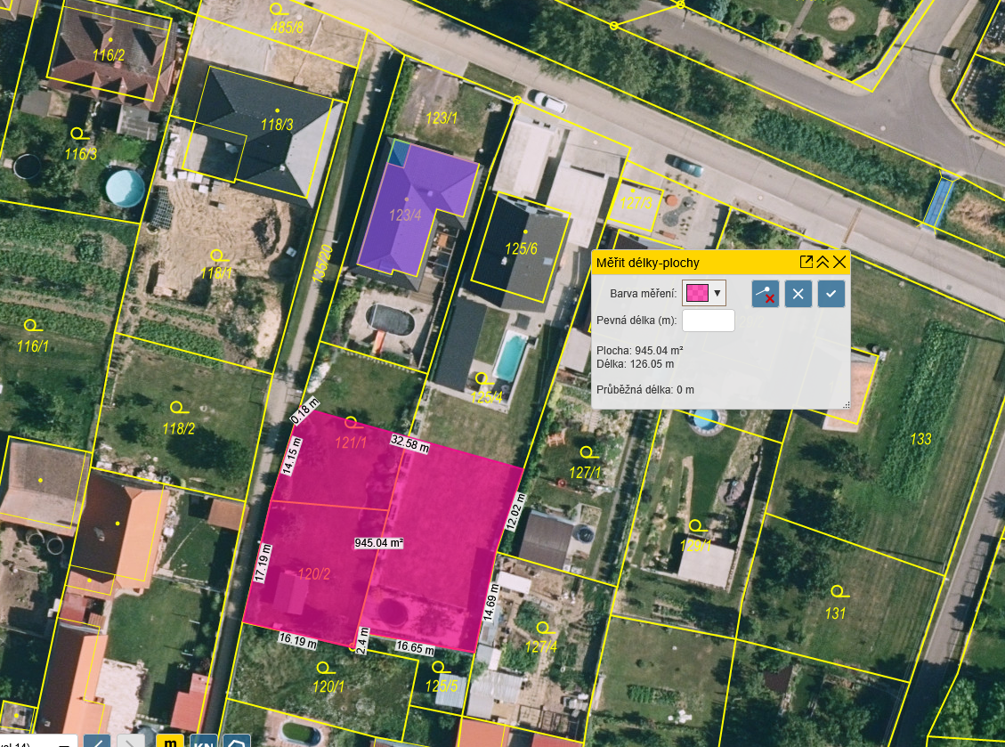This screenshot has height=747, width=1005.
Task: Click the 16.19 m segment label
Action: tap(297, 640)
